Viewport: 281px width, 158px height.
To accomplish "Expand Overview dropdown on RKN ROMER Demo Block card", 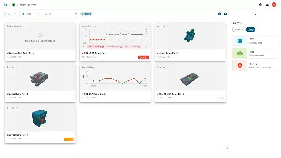I will pyautogui.click(x=163, y=67).
